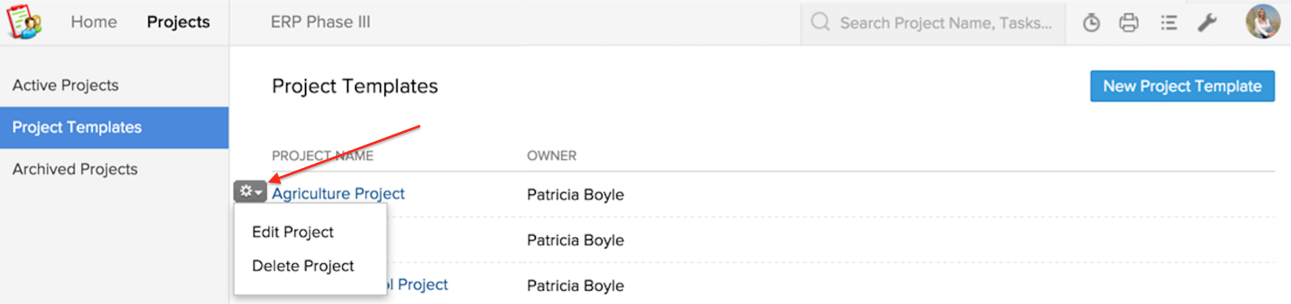
Task: Open the wrench settings icon
Action: [x=1206, y=23]
